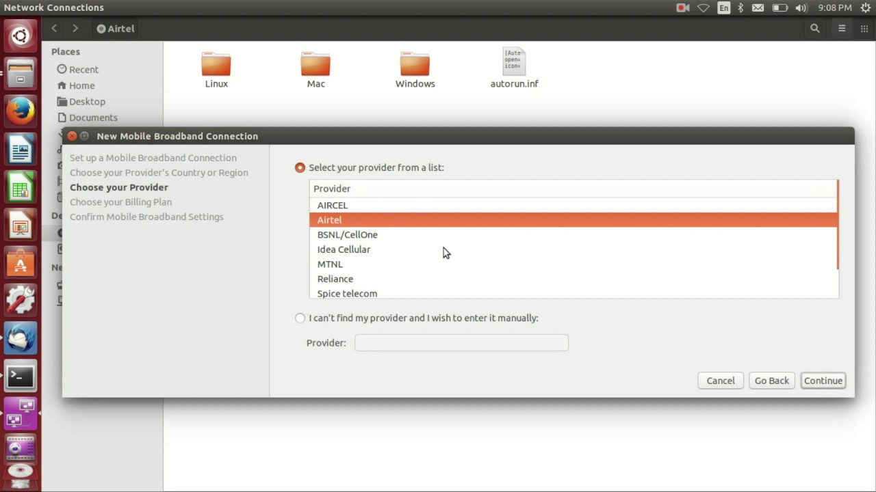Open Recent in Places sidebar

coord(78,69)
